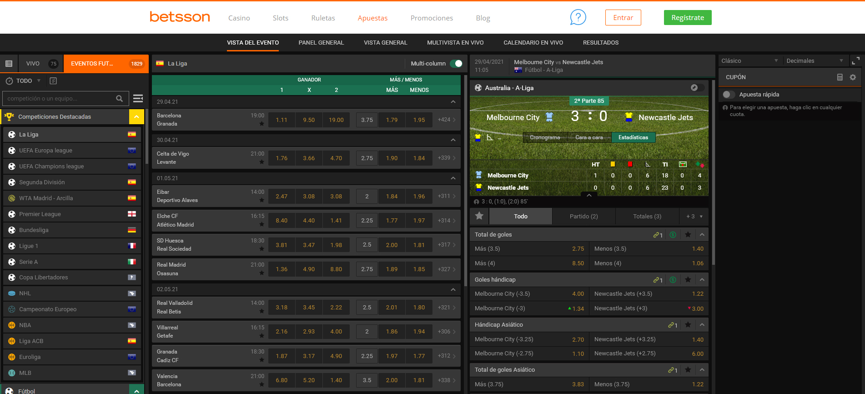Favorite the Barcelona Granada match star
The width and height of the screenshot is (865, 394).
click(262, 124)
